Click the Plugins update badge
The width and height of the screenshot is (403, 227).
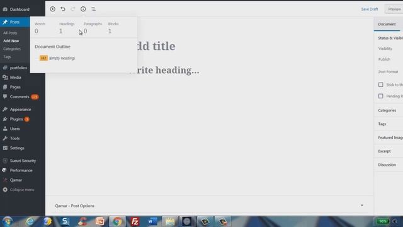(26, 119)
